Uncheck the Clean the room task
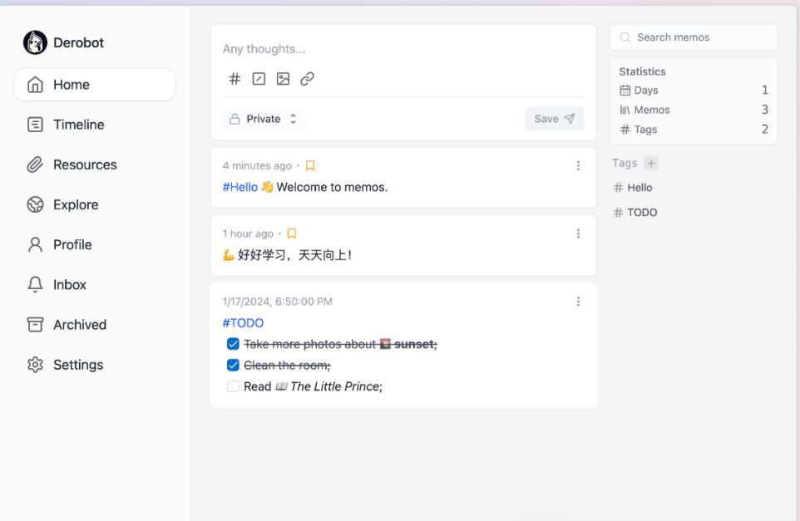Image resolution: width=800 pixels, height=521 pixels. click(233, 365)
